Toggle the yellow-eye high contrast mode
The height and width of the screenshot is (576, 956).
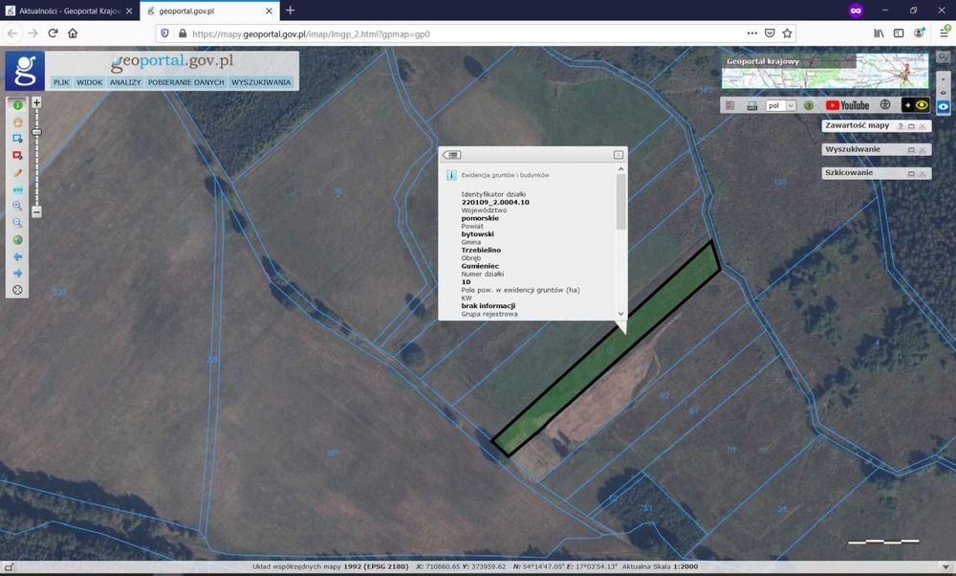pyautogui.click(x=915, y=105)
